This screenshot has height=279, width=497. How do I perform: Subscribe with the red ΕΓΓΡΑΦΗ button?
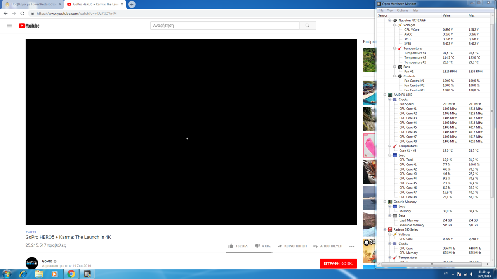[338, 263]
